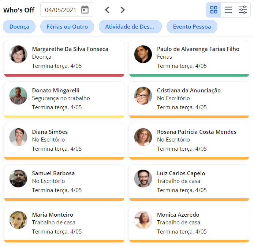Open Donato Mingarelli's name link
The image size is (254, 246).
[56, 91]
